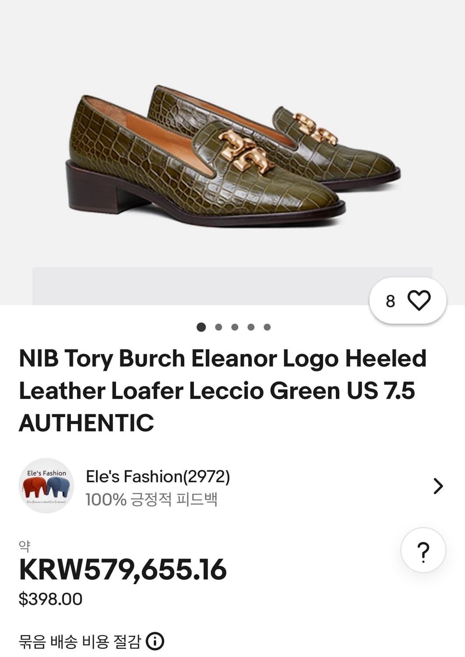Open help with the question mark button
The width and height of the screenshot is (465, 657).
[423, 550]
